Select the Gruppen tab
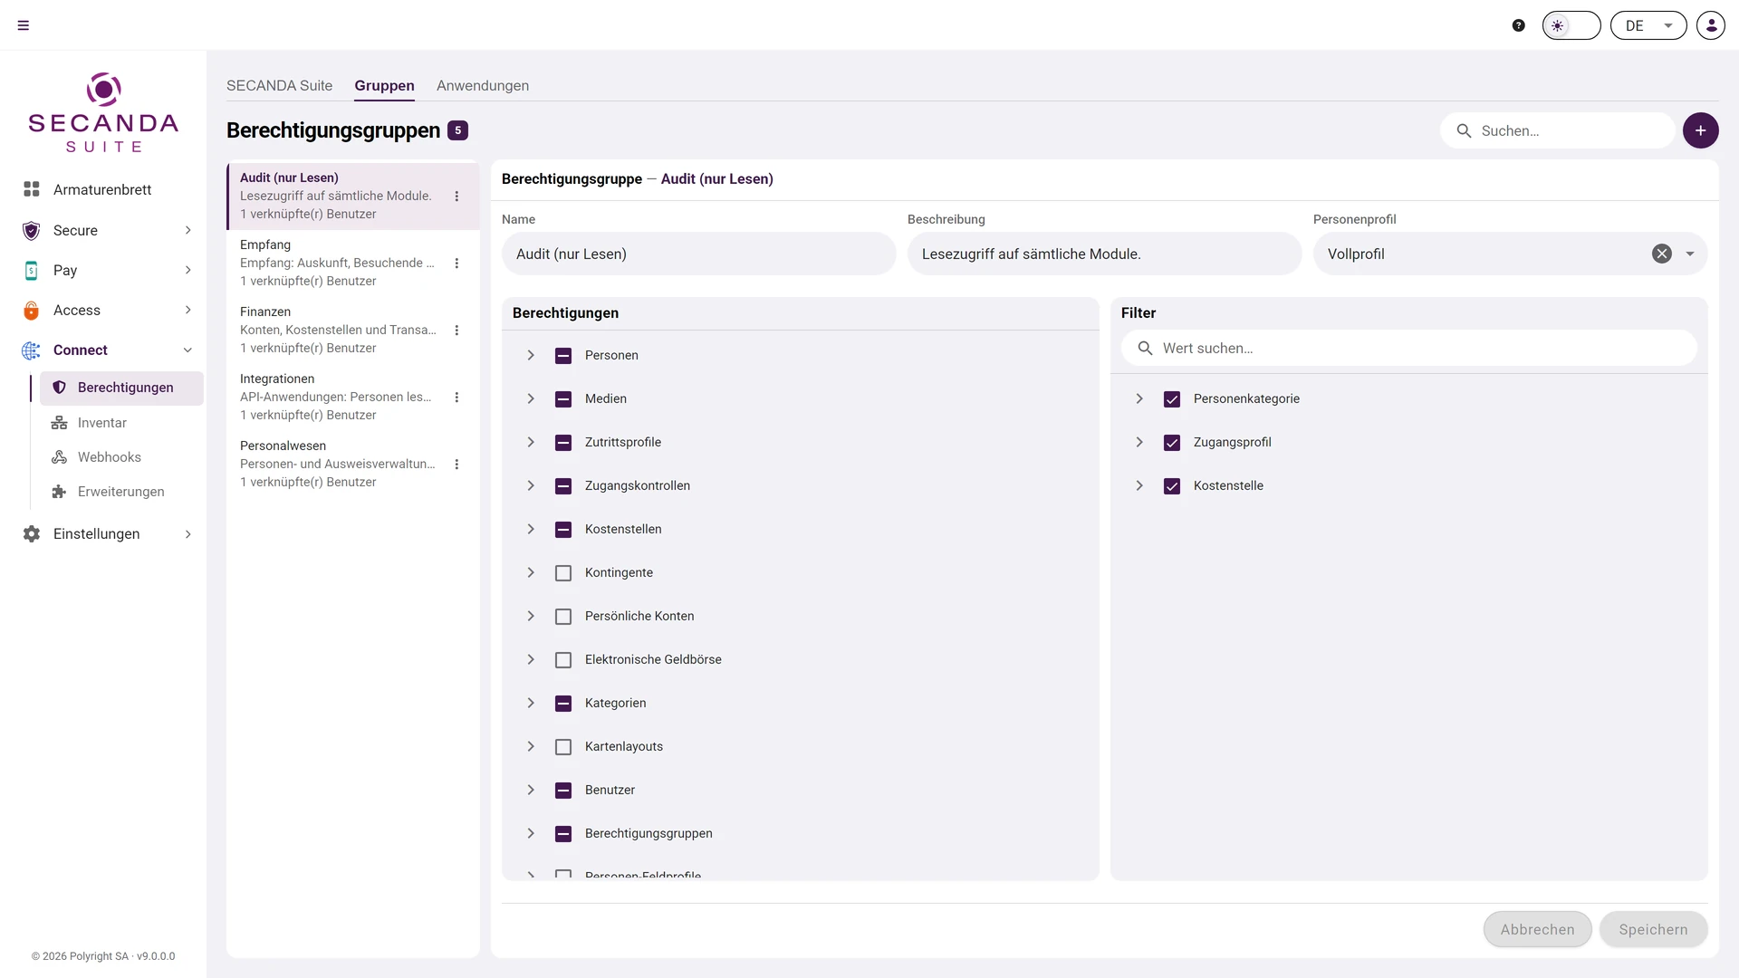The width and height of the screenshot is (1739, 978). 384,85
